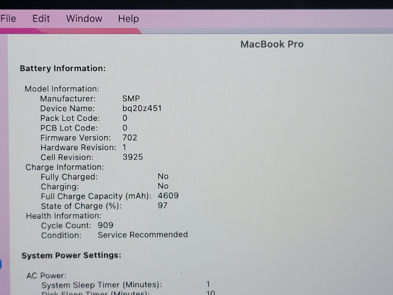Click the Cycle Count label
The width and height of the screenshot is (393, 295).
(66, 225)
